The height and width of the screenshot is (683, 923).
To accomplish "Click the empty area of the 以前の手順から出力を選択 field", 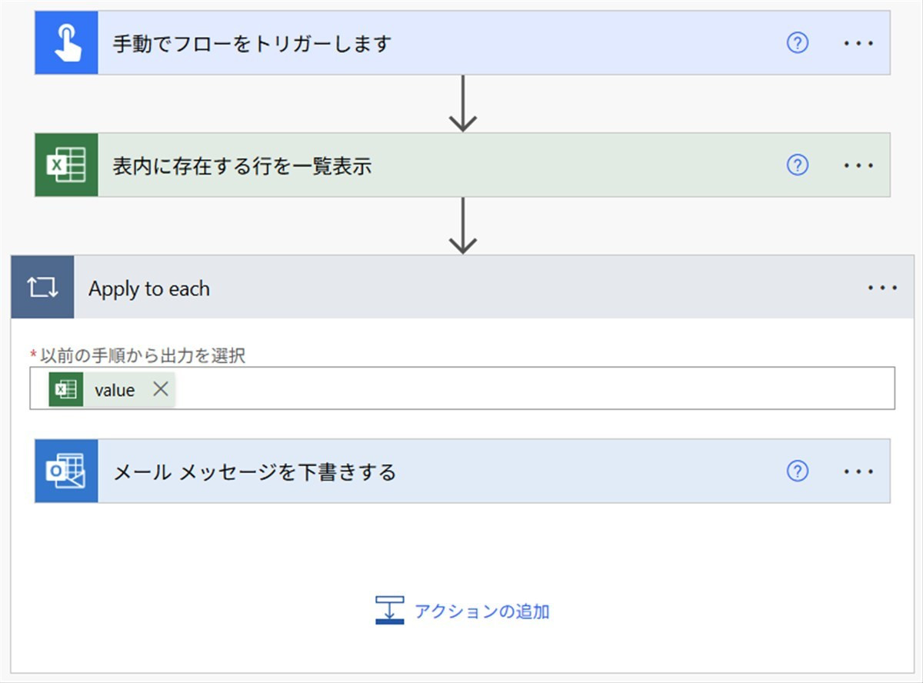I will [531, 389].
